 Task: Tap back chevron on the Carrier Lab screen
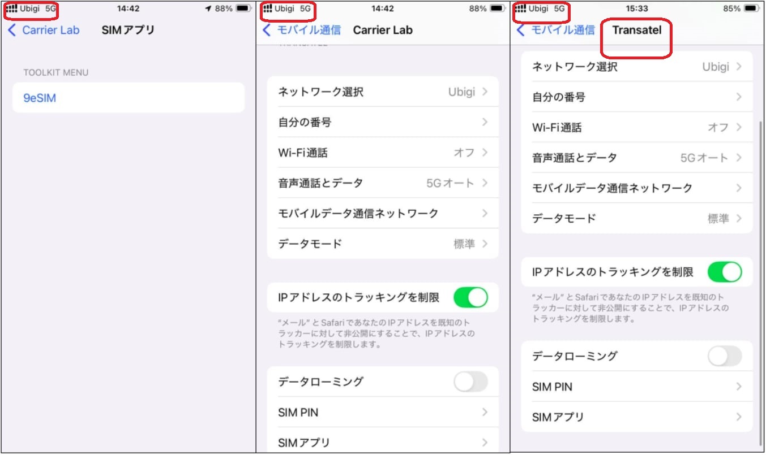click(267, 30)
